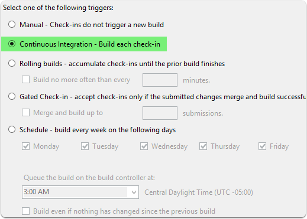Viewport: 307px width, 219px height.
Task: Click the Schedule build every week label
Action: pos(98,130)
